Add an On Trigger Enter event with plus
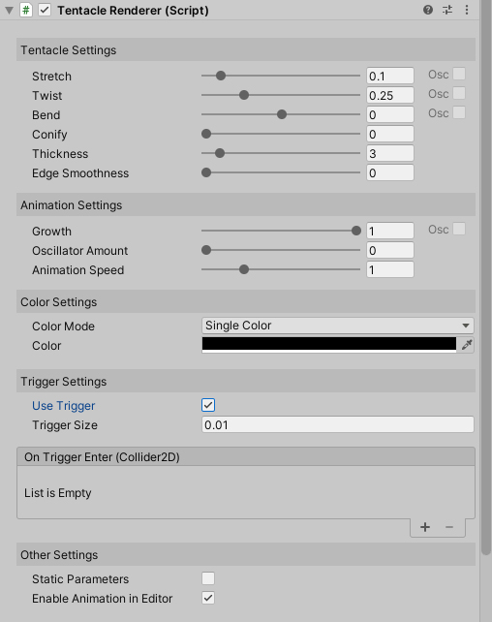 click(x=425, y=527)
